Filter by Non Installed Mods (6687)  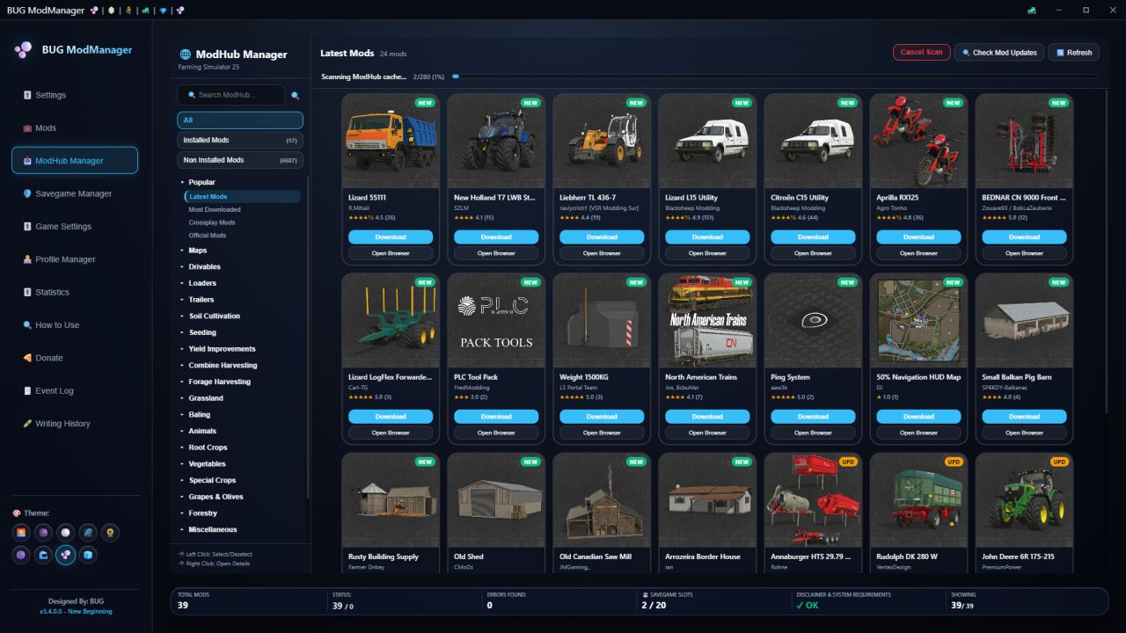[240, 160]
